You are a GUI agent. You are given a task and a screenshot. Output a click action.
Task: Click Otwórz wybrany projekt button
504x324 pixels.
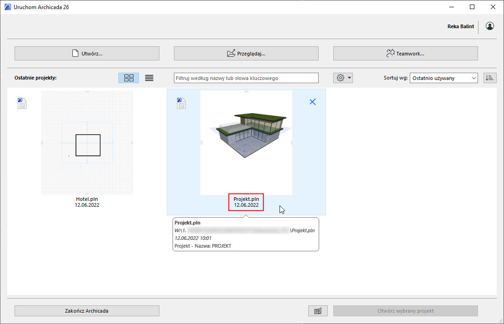pos(405,311)
